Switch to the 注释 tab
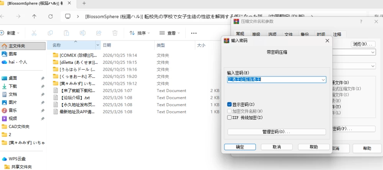This screenshot has width=383, height=170. coord(337,34)
